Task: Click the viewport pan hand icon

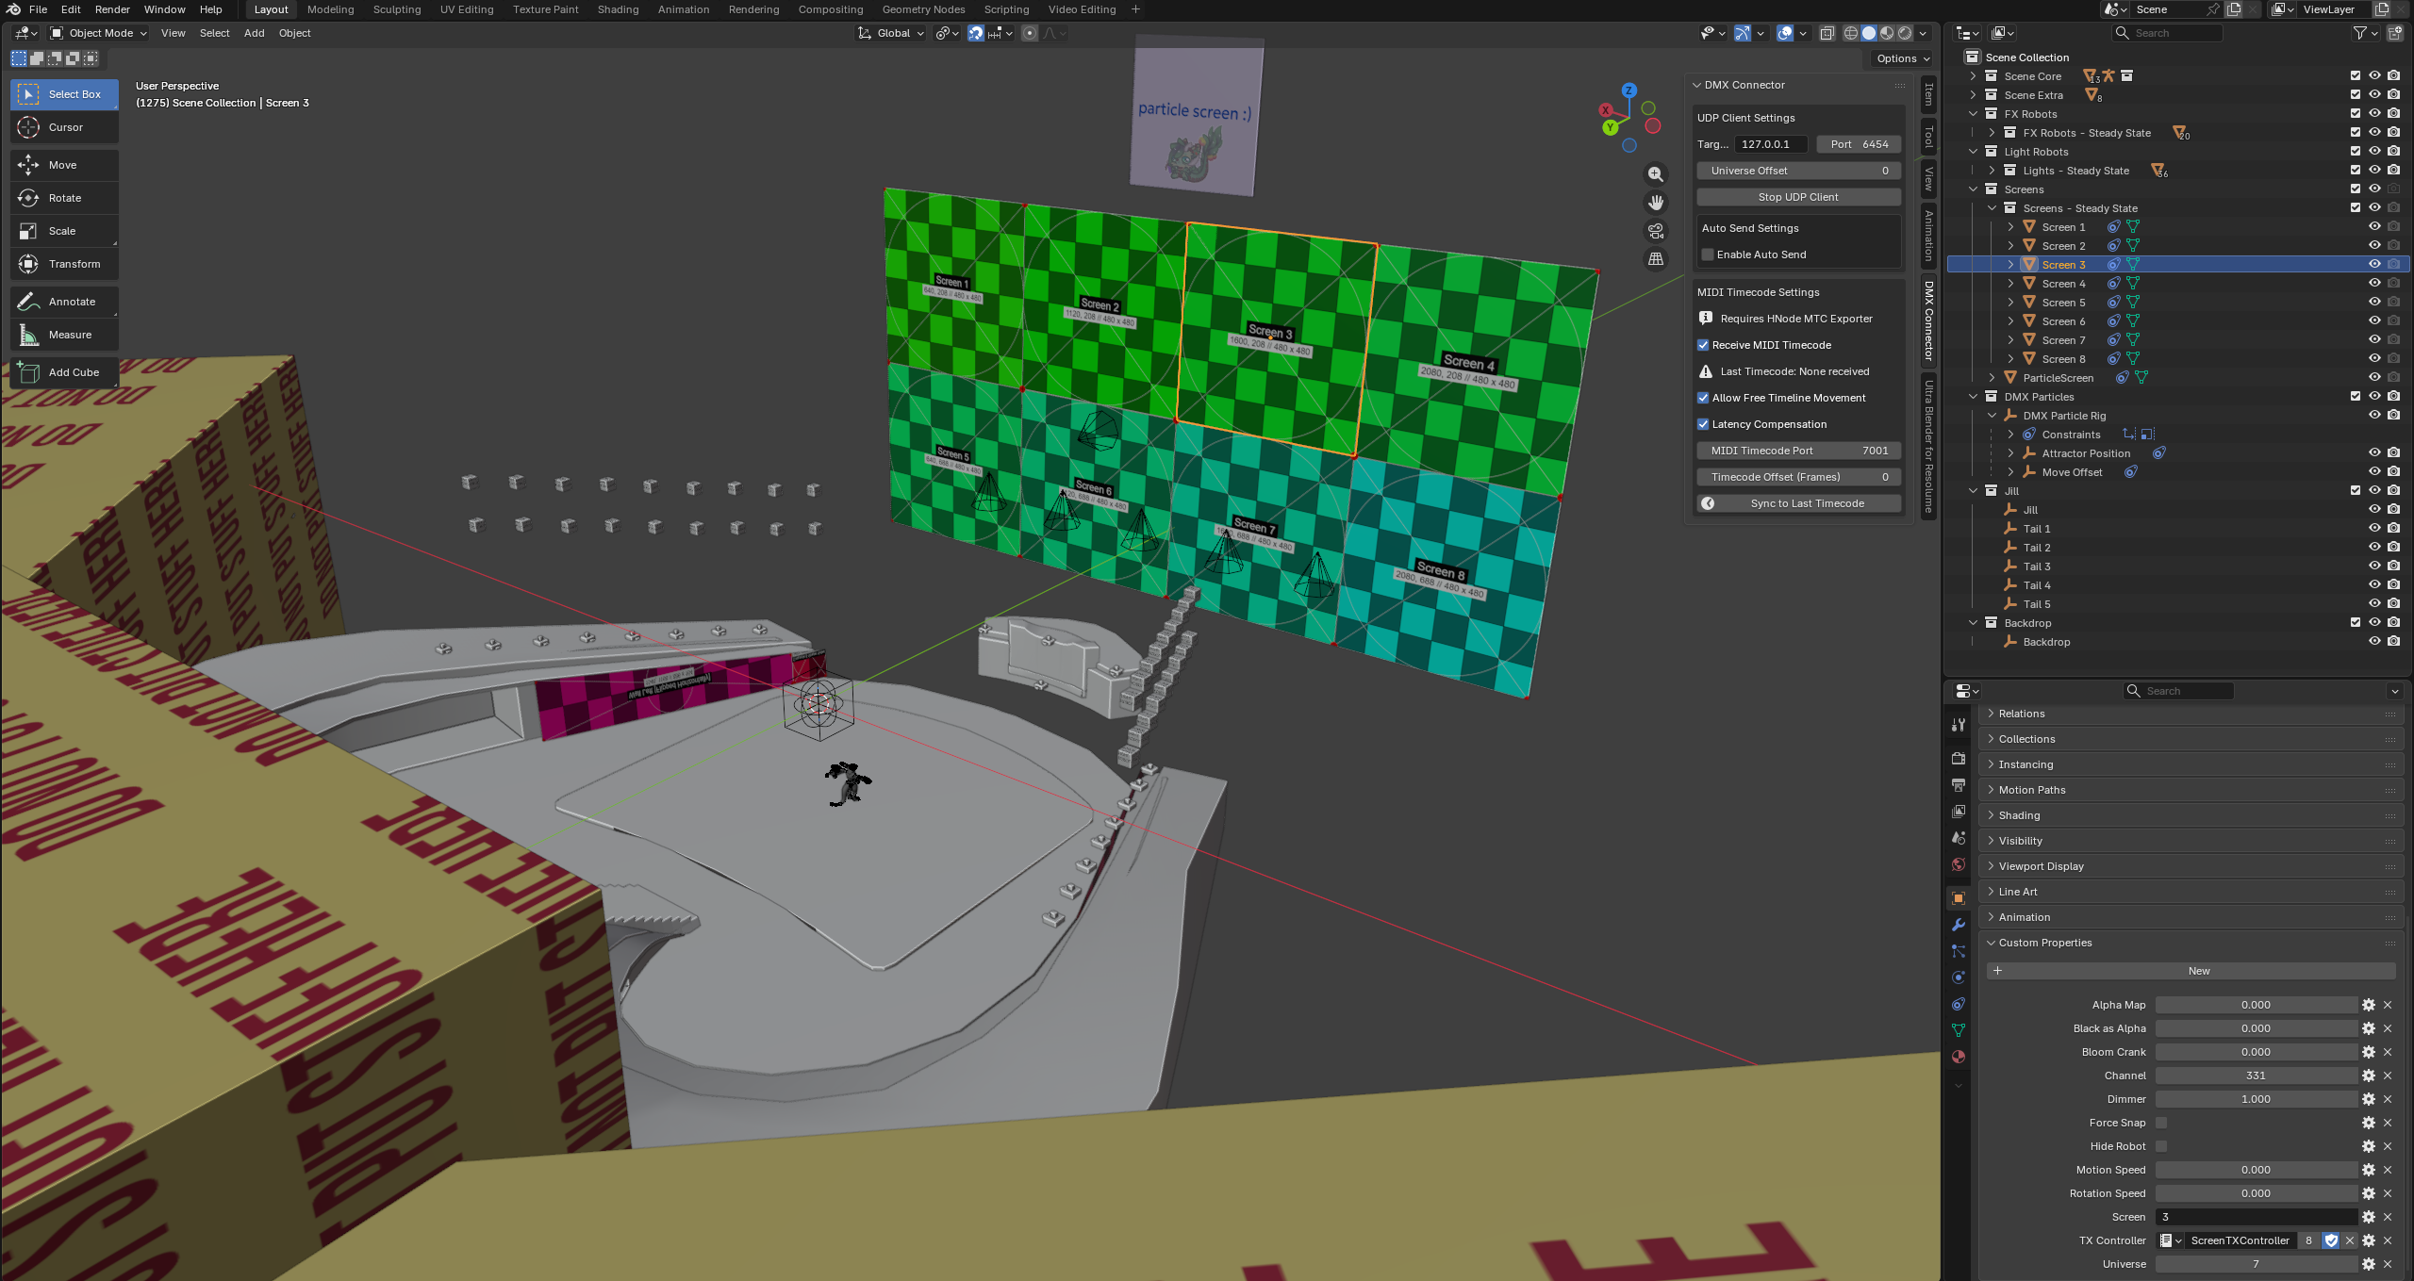Action: click(x=1656, y=203)
